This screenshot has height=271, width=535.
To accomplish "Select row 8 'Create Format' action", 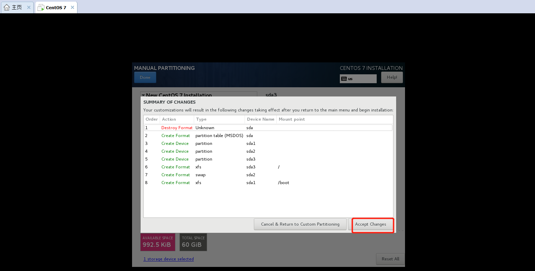I will (x=175, y=183).
